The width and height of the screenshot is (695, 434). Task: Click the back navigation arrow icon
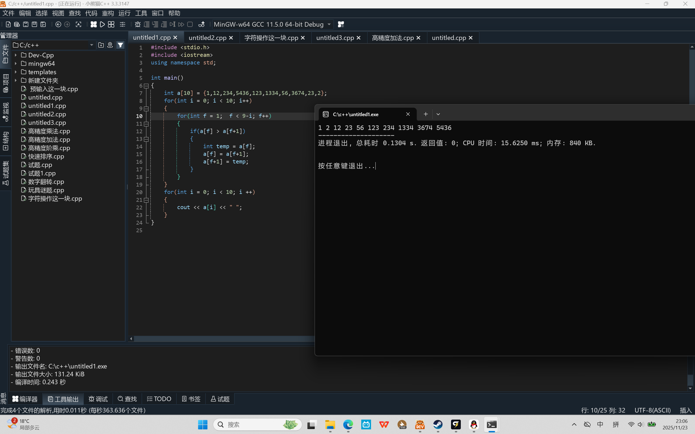coord(58,24)
